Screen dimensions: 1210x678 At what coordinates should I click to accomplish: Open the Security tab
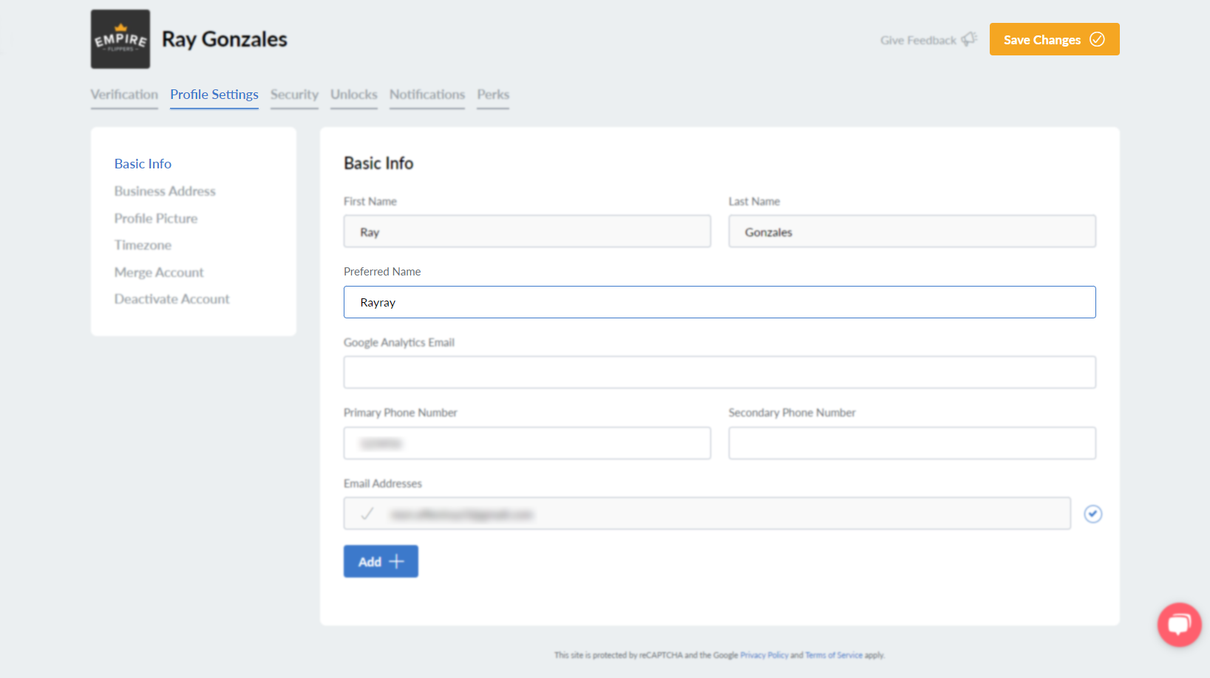pos(294,95)
